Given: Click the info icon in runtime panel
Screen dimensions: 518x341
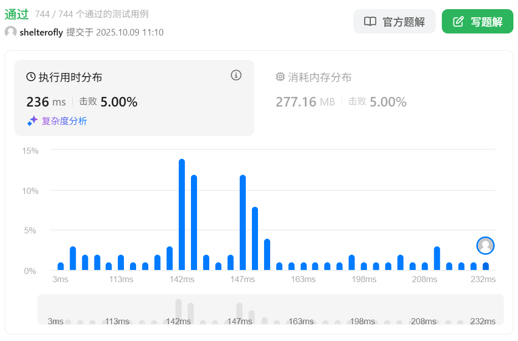Looking at the screenshot, I should click(x=236, y=76).
